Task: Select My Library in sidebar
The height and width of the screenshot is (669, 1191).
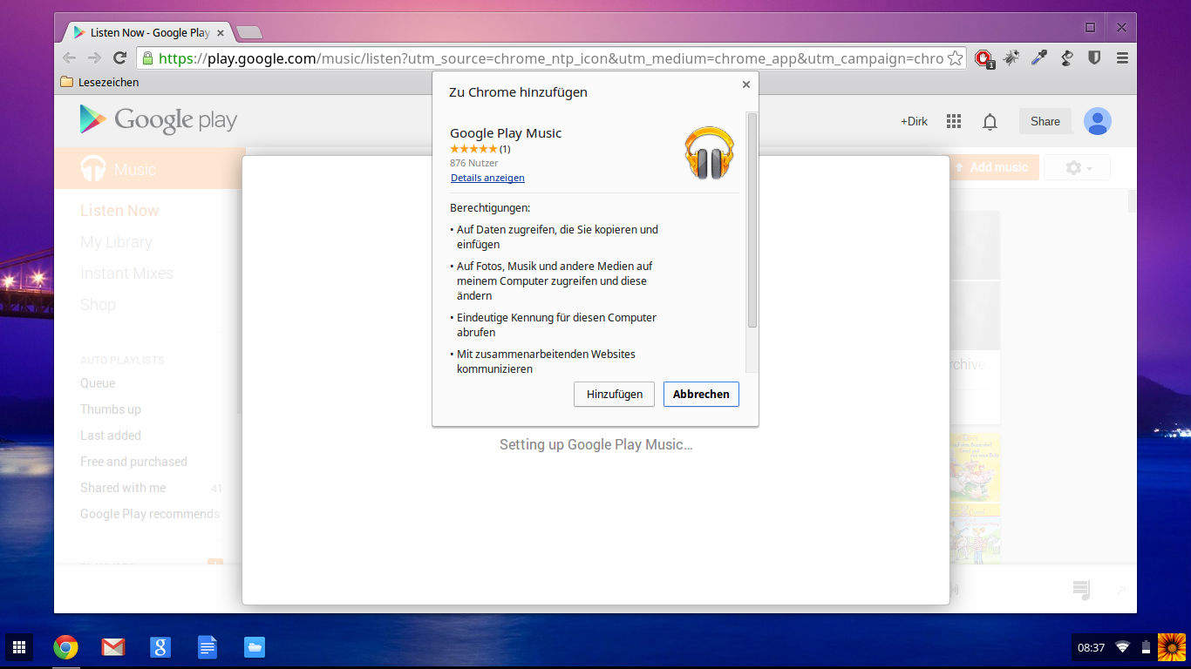Action: pos(116,242)
